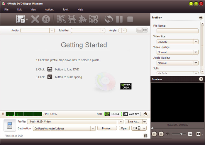
Task: Open settings via the wrench icon
Action: click(145, 114)
